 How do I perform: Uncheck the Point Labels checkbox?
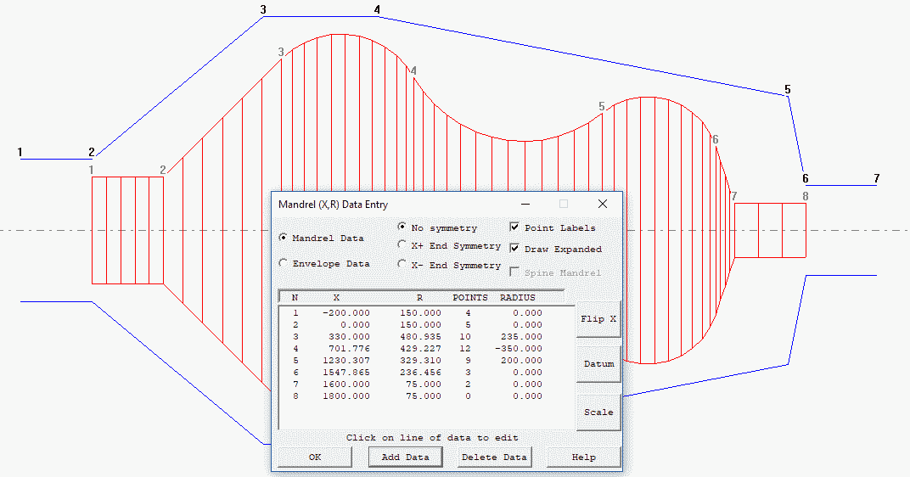(514, 227)
